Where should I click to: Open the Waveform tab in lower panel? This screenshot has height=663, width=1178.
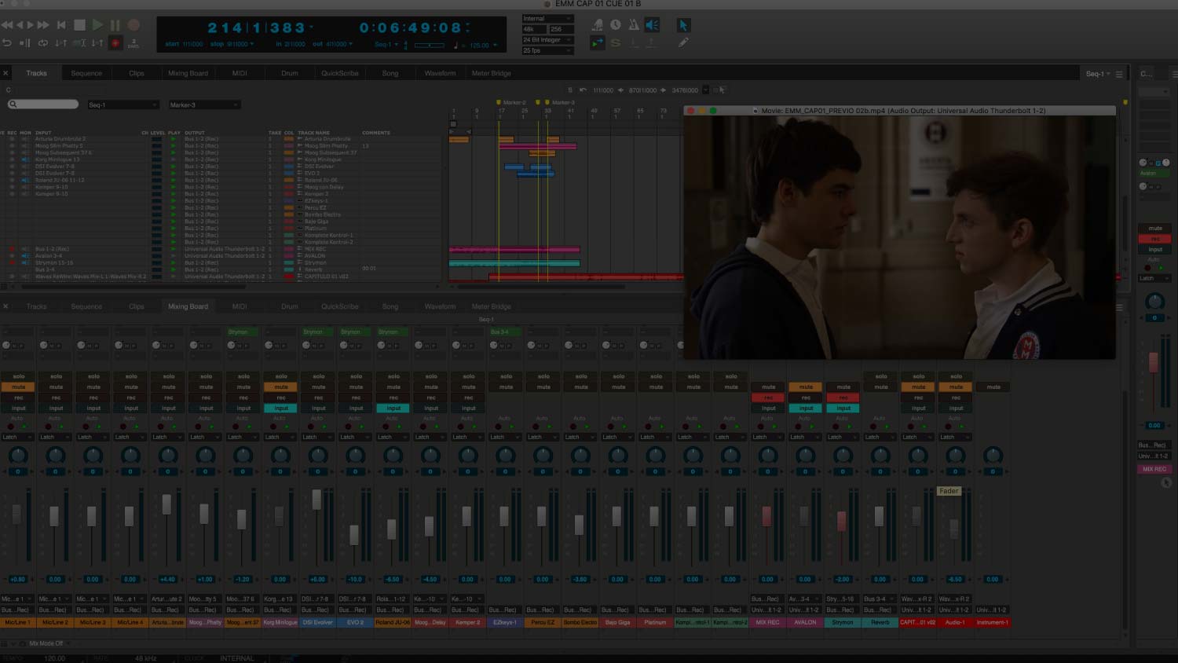tap(440, 306)
